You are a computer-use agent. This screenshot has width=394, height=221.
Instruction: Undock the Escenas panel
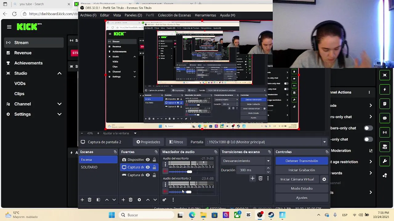pos(115,152)
